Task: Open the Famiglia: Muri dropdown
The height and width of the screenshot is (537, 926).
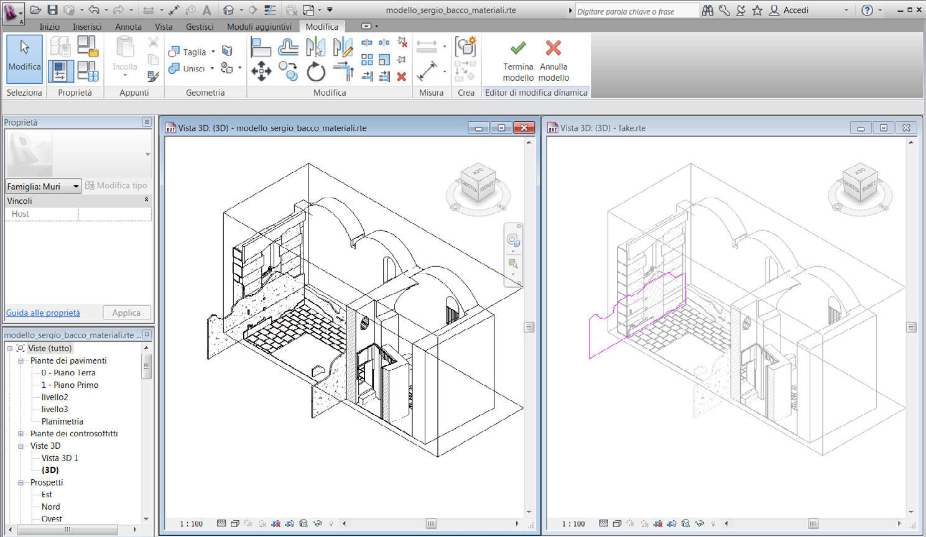Action: 44,186
